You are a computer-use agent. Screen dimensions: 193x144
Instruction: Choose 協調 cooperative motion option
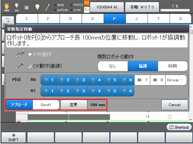tap(143, 66)
